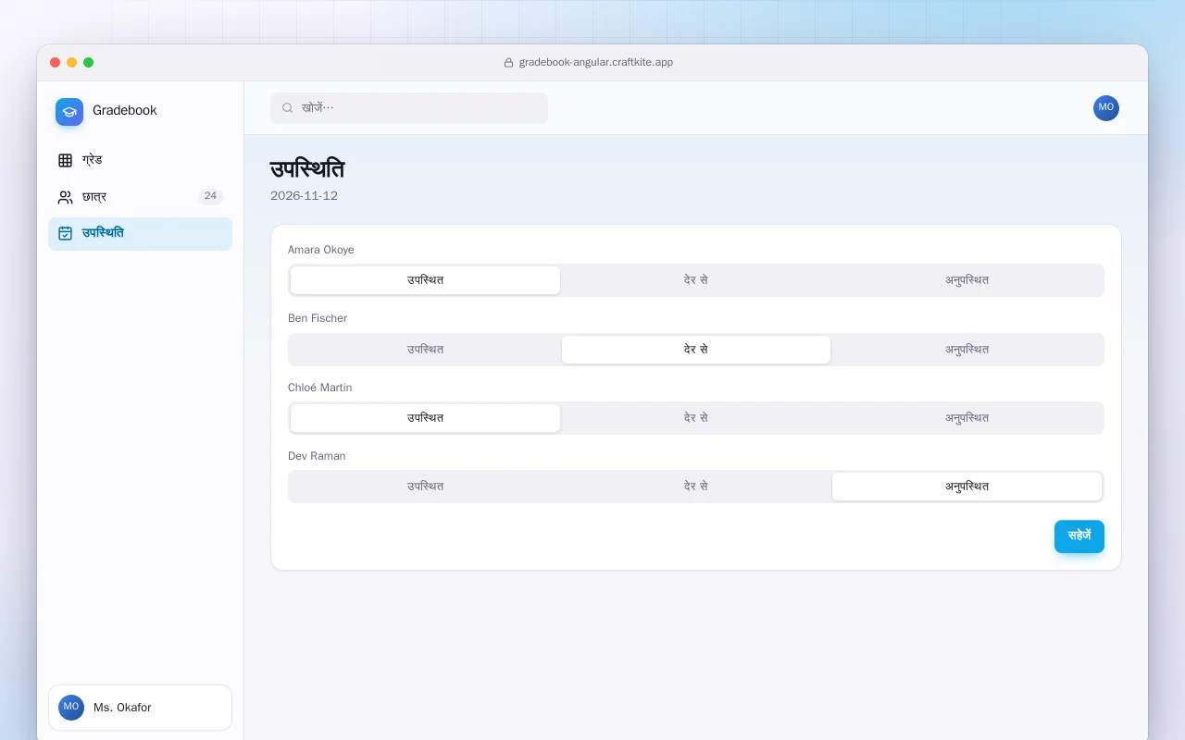The image size is (1185, 740).
Task: Mark Chloé Martin as उपस्थित
Action: 425,418
